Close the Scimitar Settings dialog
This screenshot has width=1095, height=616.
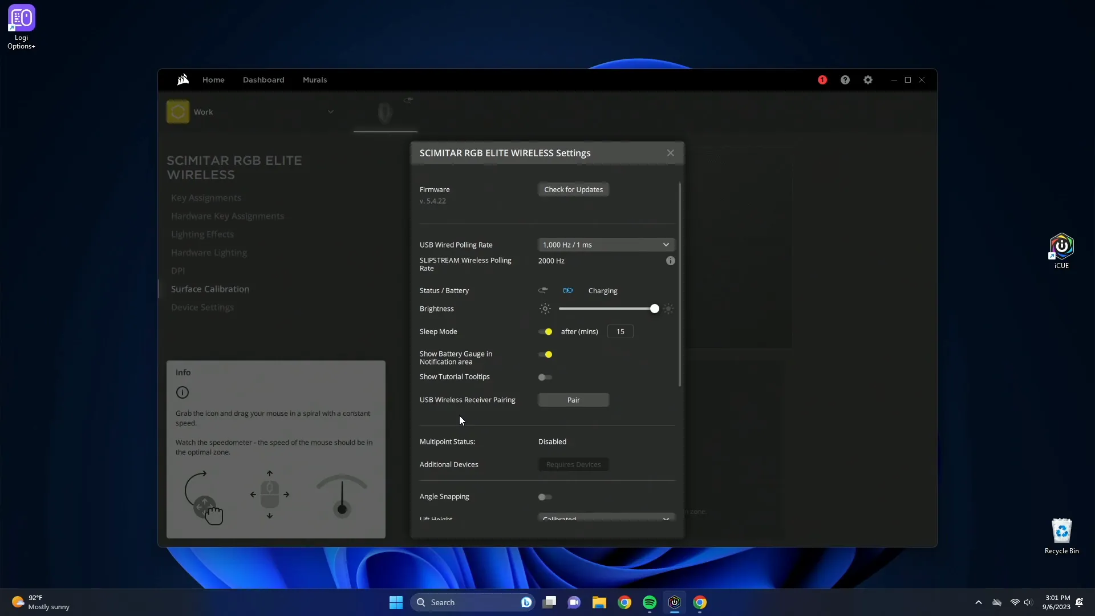(671, 153)
